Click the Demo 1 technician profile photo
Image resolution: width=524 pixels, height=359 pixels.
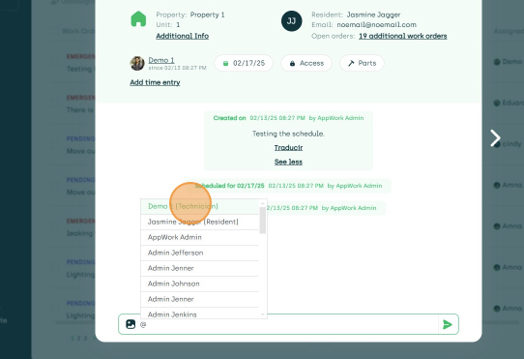click(137, 63)
